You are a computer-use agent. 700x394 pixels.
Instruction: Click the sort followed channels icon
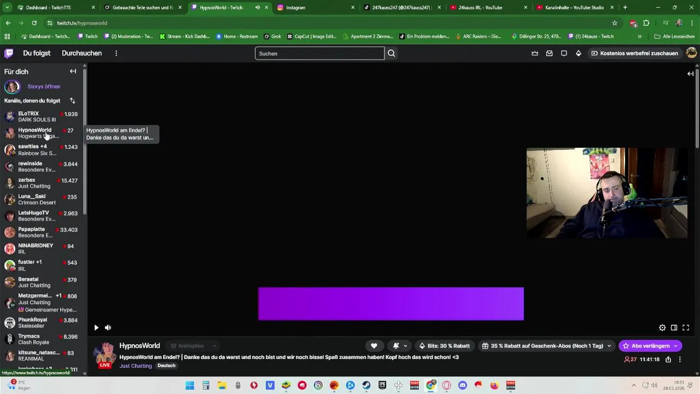click(x=72, y=101)
